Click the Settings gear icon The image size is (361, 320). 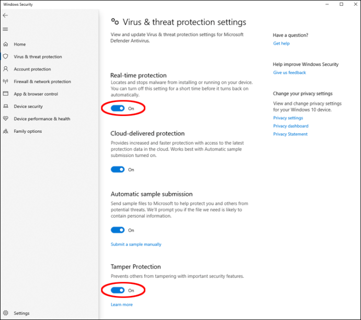coord(5,313)
